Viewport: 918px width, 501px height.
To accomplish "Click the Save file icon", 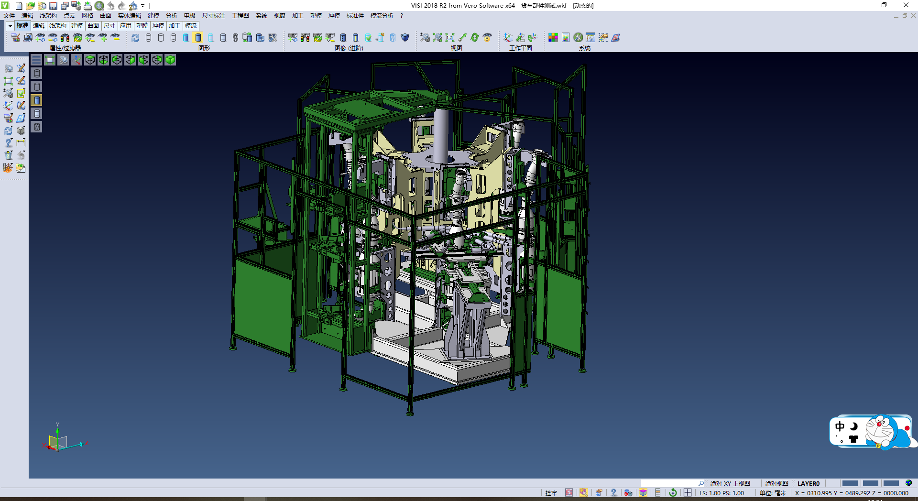I will point(53,6).
